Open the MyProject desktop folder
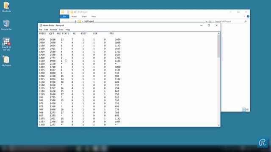Screen dimensions: 271x152 [6, 61]
